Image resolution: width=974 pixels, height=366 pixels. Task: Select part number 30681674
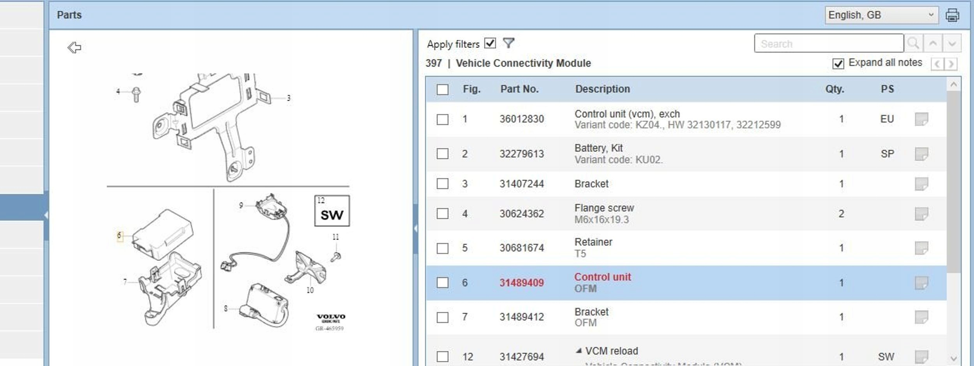[522, 248]
